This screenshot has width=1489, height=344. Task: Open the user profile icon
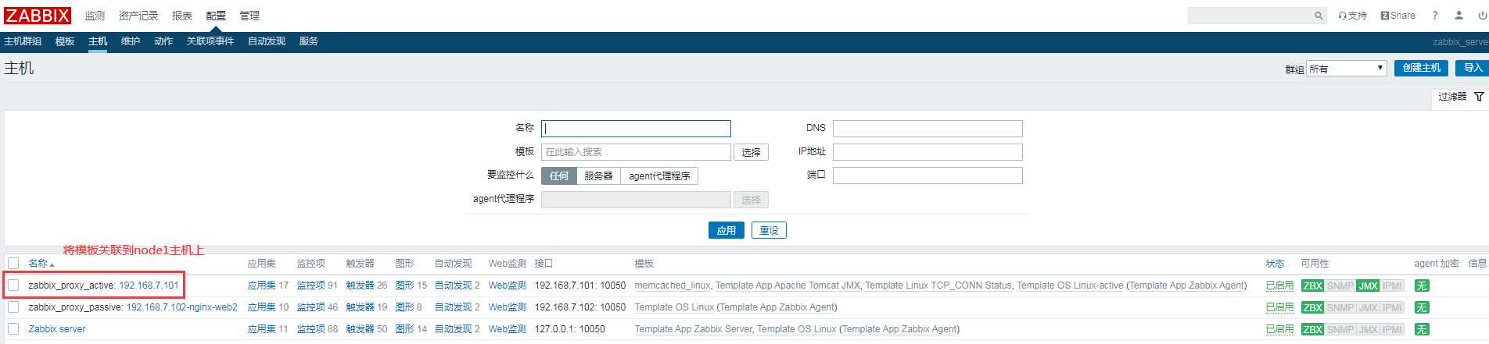[x=1459, y=16]
